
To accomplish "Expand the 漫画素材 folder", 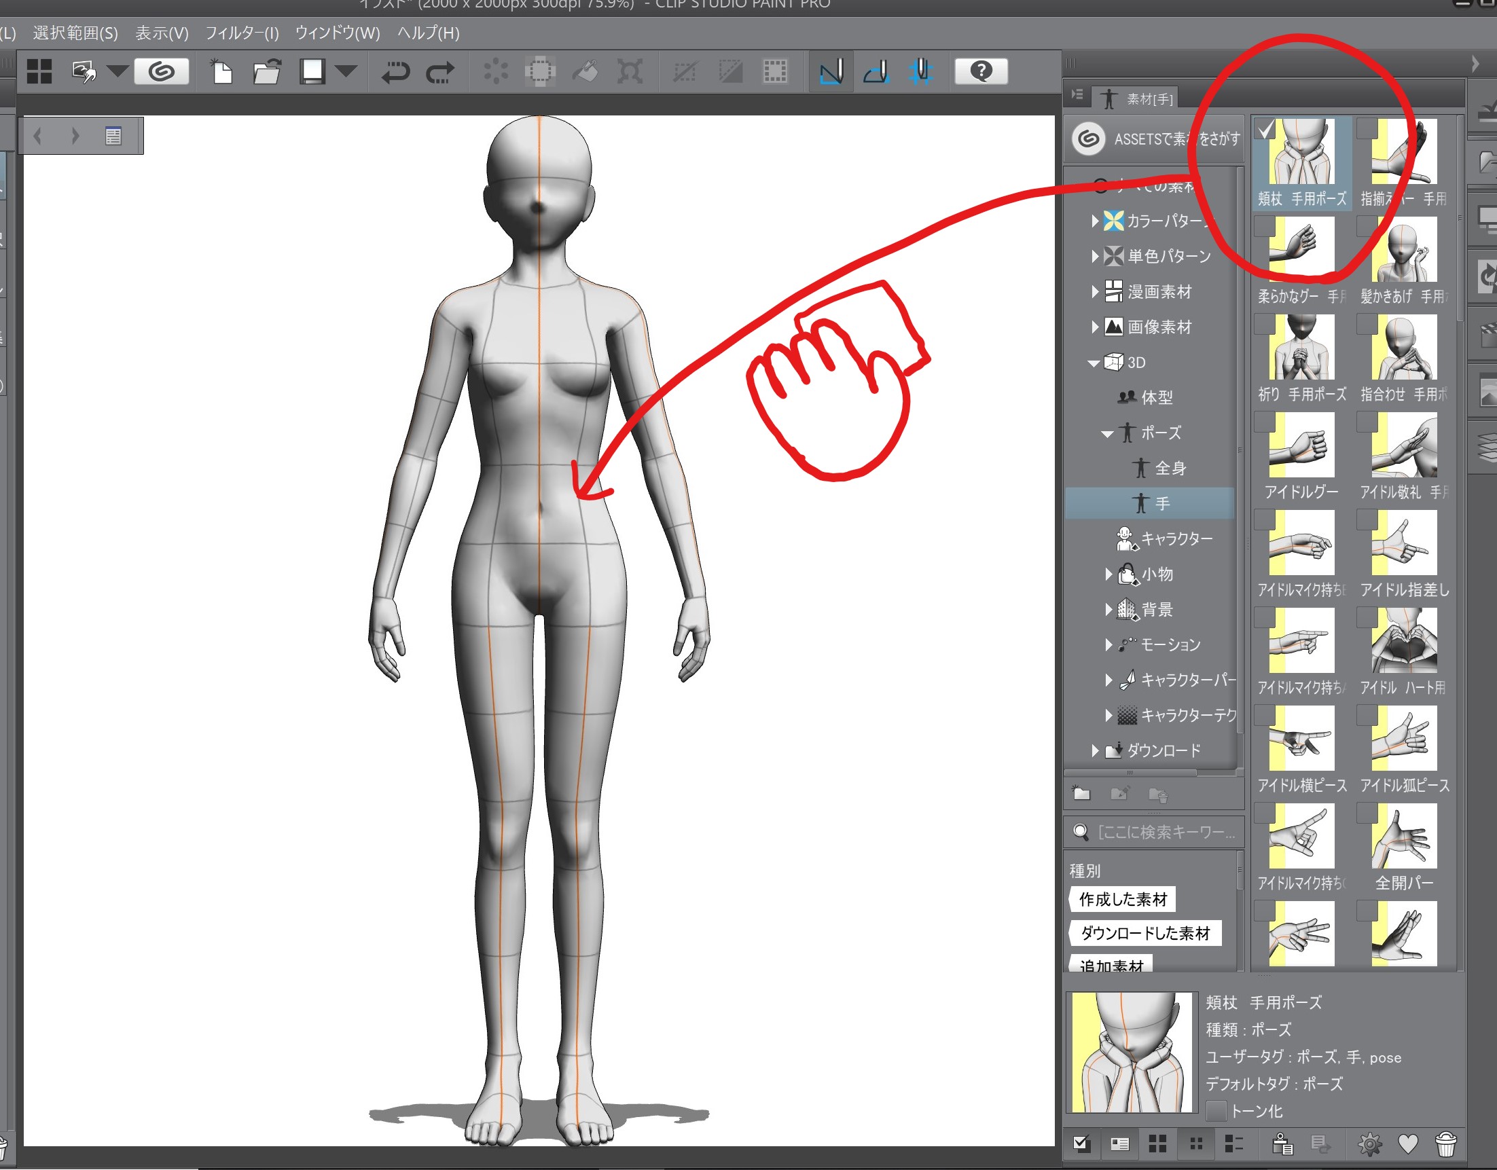I will pos(1095,292).
